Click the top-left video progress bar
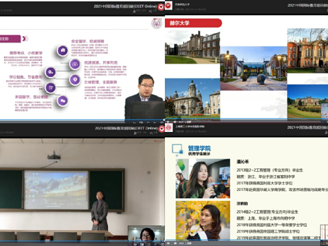This screenshot has height=246, width=328. 82,120
